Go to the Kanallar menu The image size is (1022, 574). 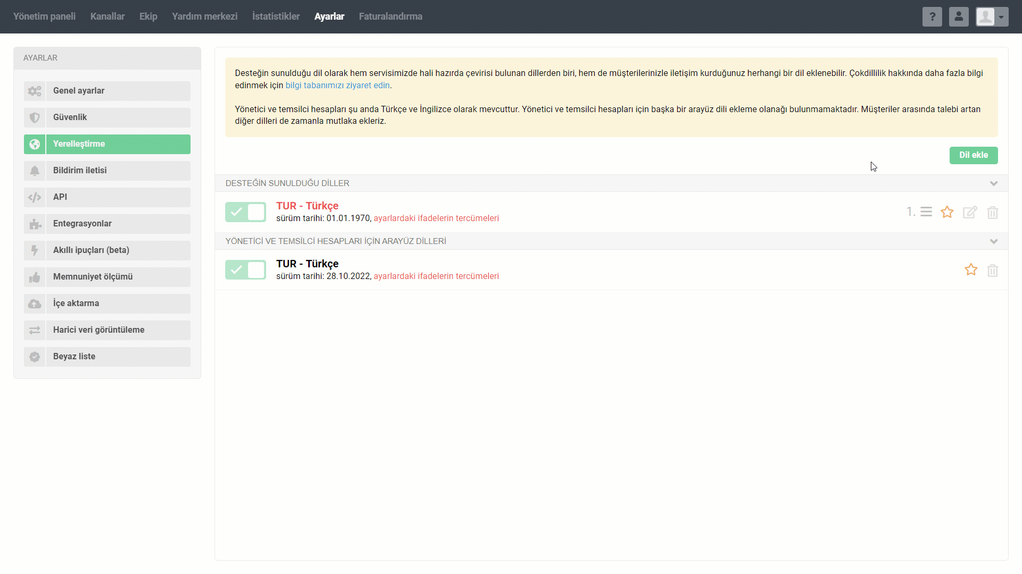click(x=108, y=16)
